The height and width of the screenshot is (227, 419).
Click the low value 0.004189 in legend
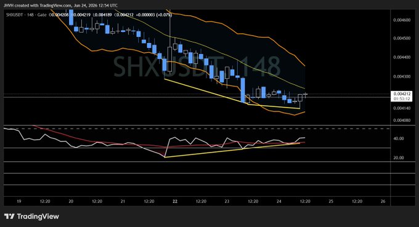103,15
